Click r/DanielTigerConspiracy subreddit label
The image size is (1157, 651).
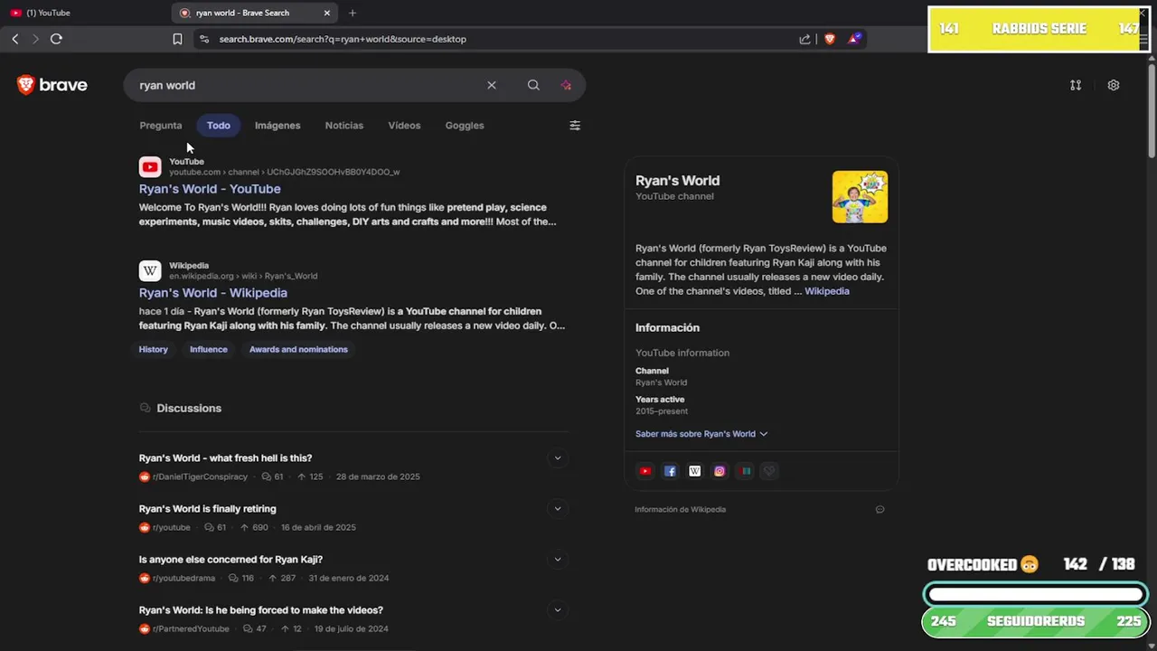point(200,476)
